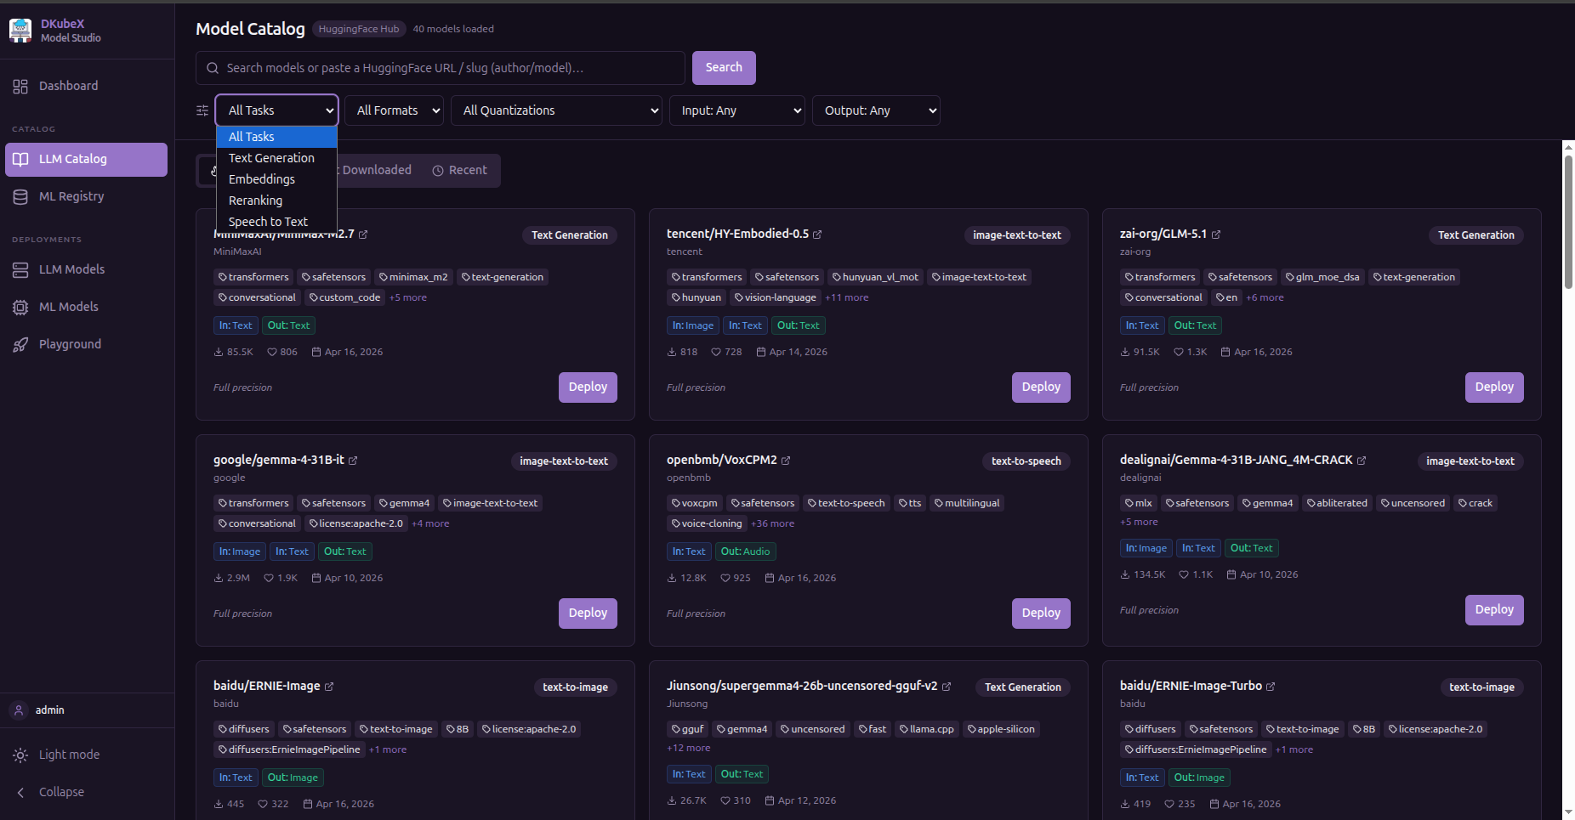Open tencent/HY-Embodied-0.5 external link icon
This screenshot has width=1575, height=820.
pyautogui.click(x=817, y=235)
